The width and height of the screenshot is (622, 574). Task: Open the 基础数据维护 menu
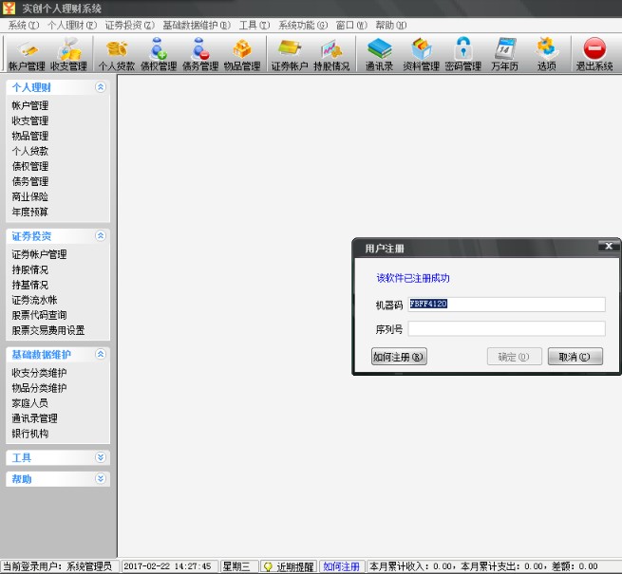196,25
